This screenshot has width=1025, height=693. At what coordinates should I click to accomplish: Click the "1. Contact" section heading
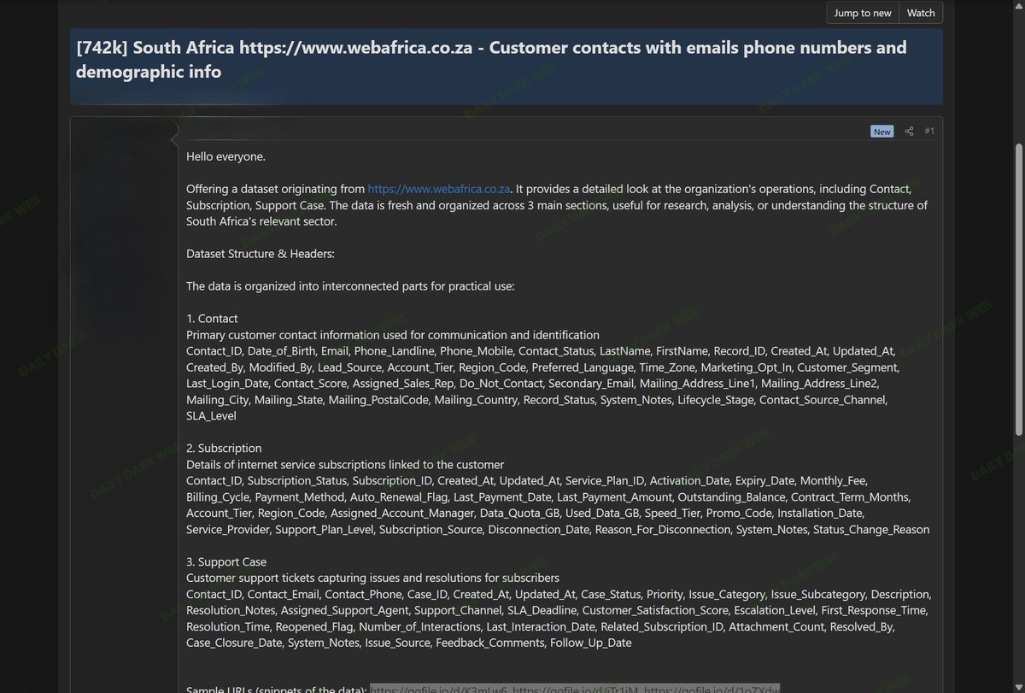point(212,319)
